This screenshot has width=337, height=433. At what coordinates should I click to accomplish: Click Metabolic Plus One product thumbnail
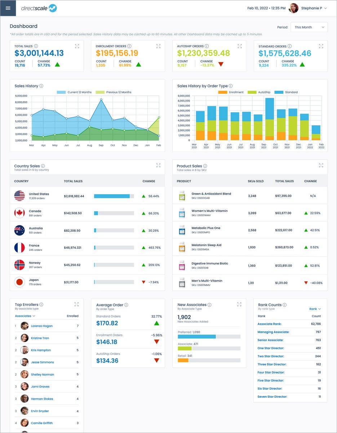click(x=182, y=230)
